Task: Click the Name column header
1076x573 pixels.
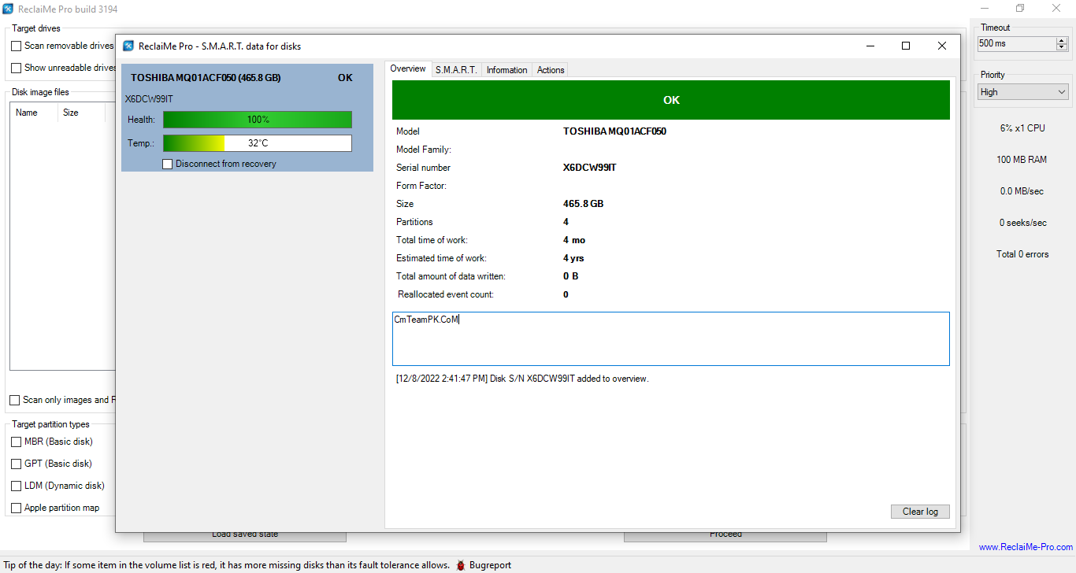Action: [x=35, y=113]
